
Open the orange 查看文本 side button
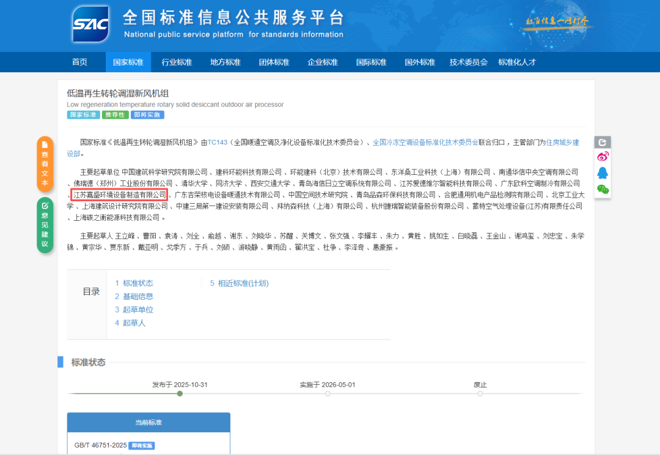click(45, 164)
